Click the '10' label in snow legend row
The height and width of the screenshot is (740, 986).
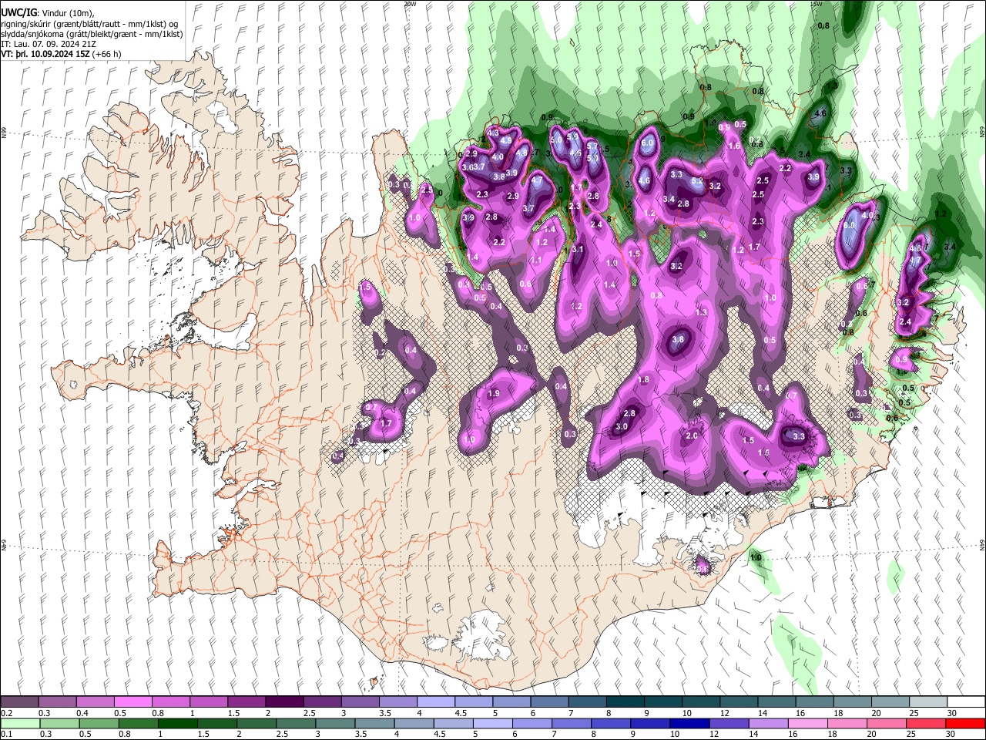686,713
